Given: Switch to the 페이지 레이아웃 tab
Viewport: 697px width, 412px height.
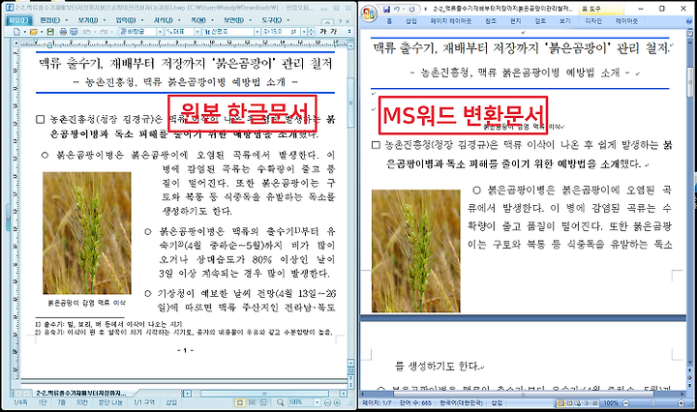Looking at the screenshot, I should coord(451,21).
